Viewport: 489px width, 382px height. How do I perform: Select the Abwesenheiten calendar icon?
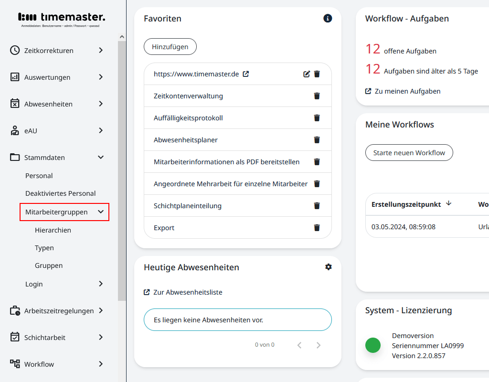click(x=14, y=104)
